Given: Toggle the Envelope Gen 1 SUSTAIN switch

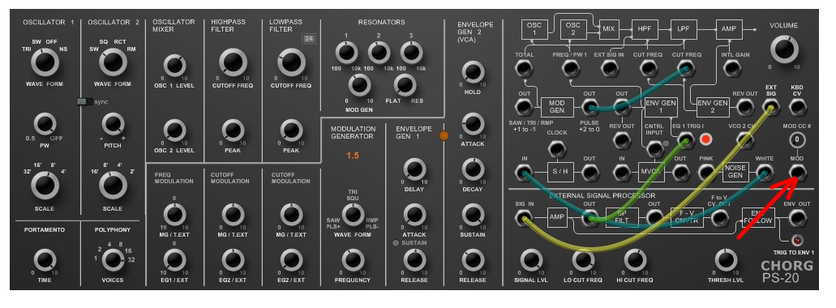Looking at the screenshot, I should coord(396,243).
